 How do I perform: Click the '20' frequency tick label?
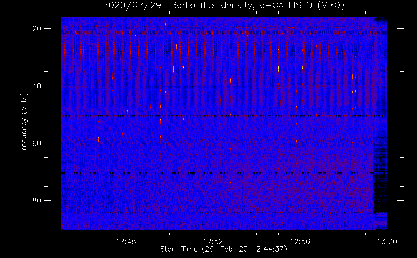click(37, 29)
